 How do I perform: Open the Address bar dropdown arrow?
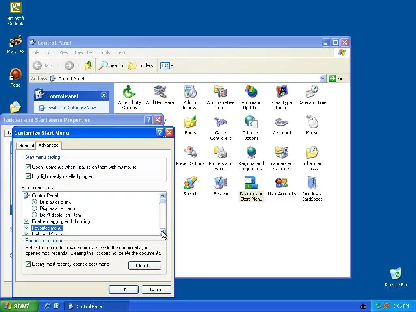[323, 78]
